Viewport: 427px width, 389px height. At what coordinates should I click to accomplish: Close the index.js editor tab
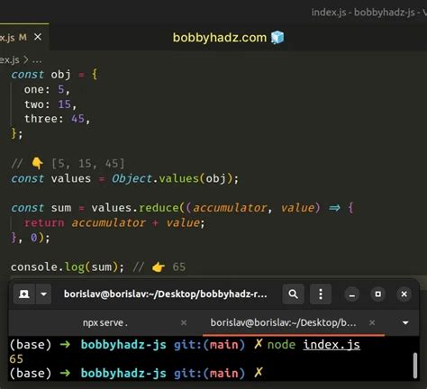coord(38,37)
